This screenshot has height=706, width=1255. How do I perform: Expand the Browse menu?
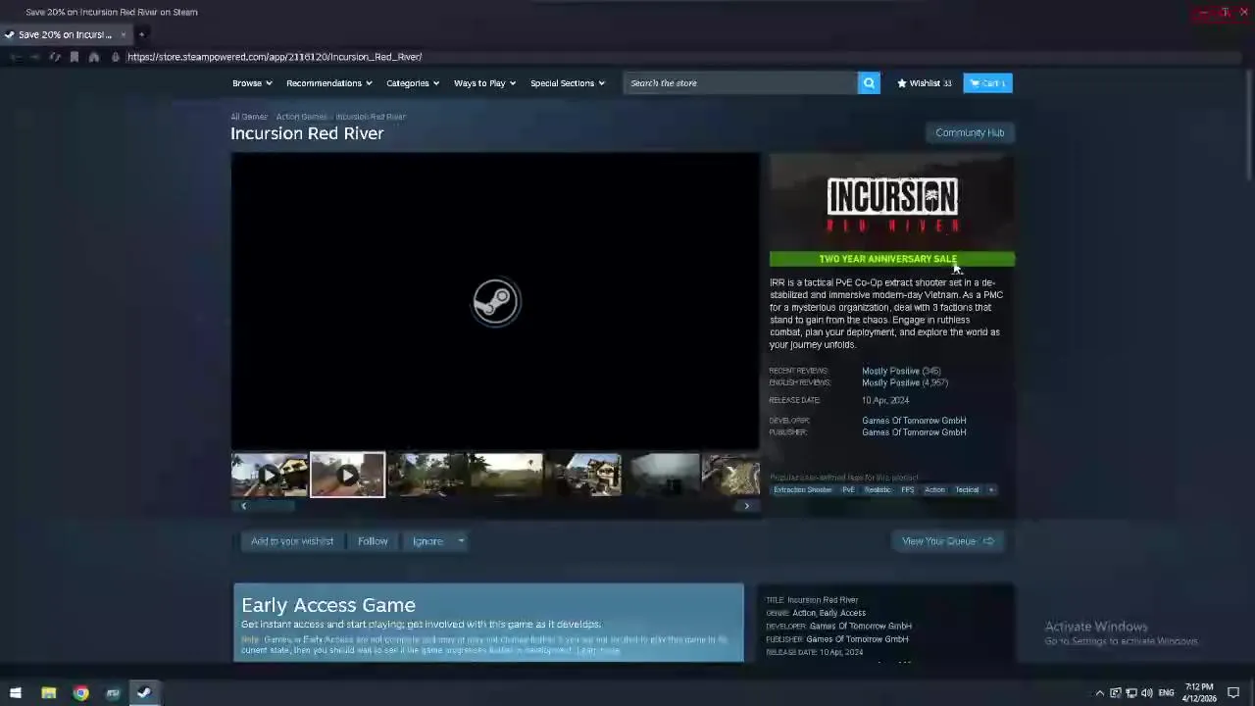tap(252, 83)
